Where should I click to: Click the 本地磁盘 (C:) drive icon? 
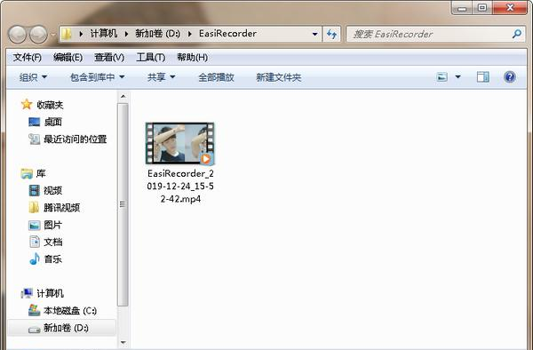click(35, 310)
